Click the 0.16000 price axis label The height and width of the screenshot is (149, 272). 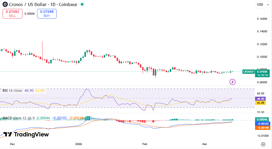[x=262, y=19]
